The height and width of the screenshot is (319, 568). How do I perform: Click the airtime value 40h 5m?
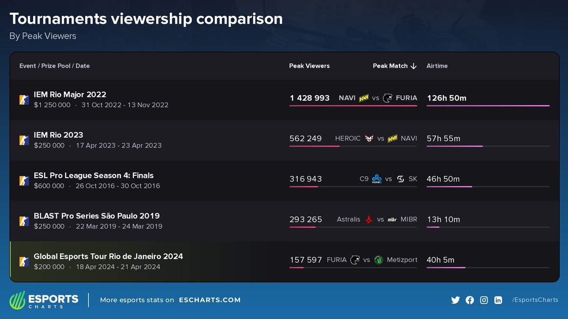(440, 260)
